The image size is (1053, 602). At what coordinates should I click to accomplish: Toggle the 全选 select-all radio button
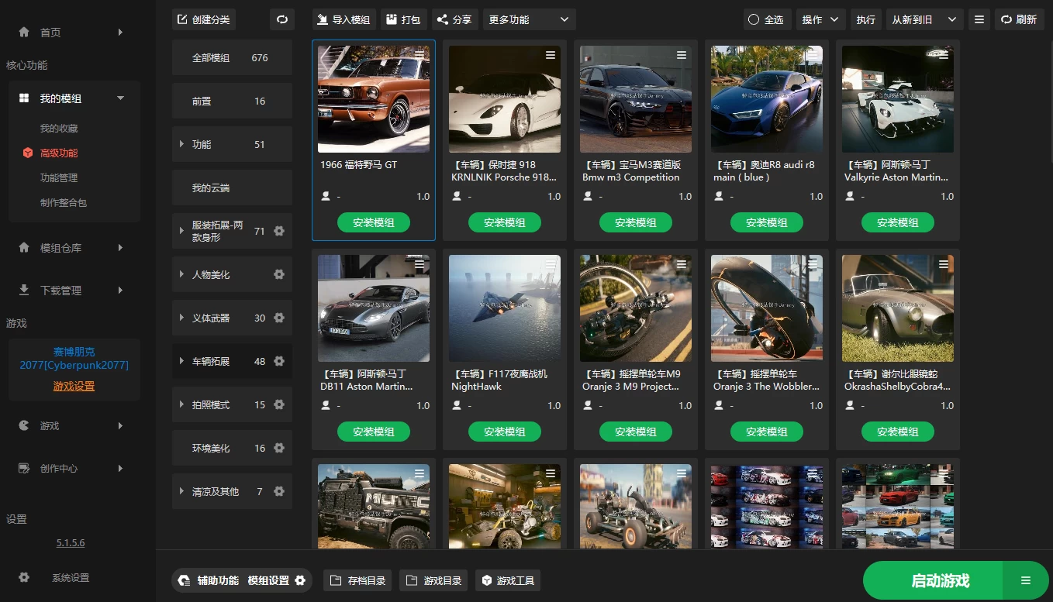click(x=765, y=19)
